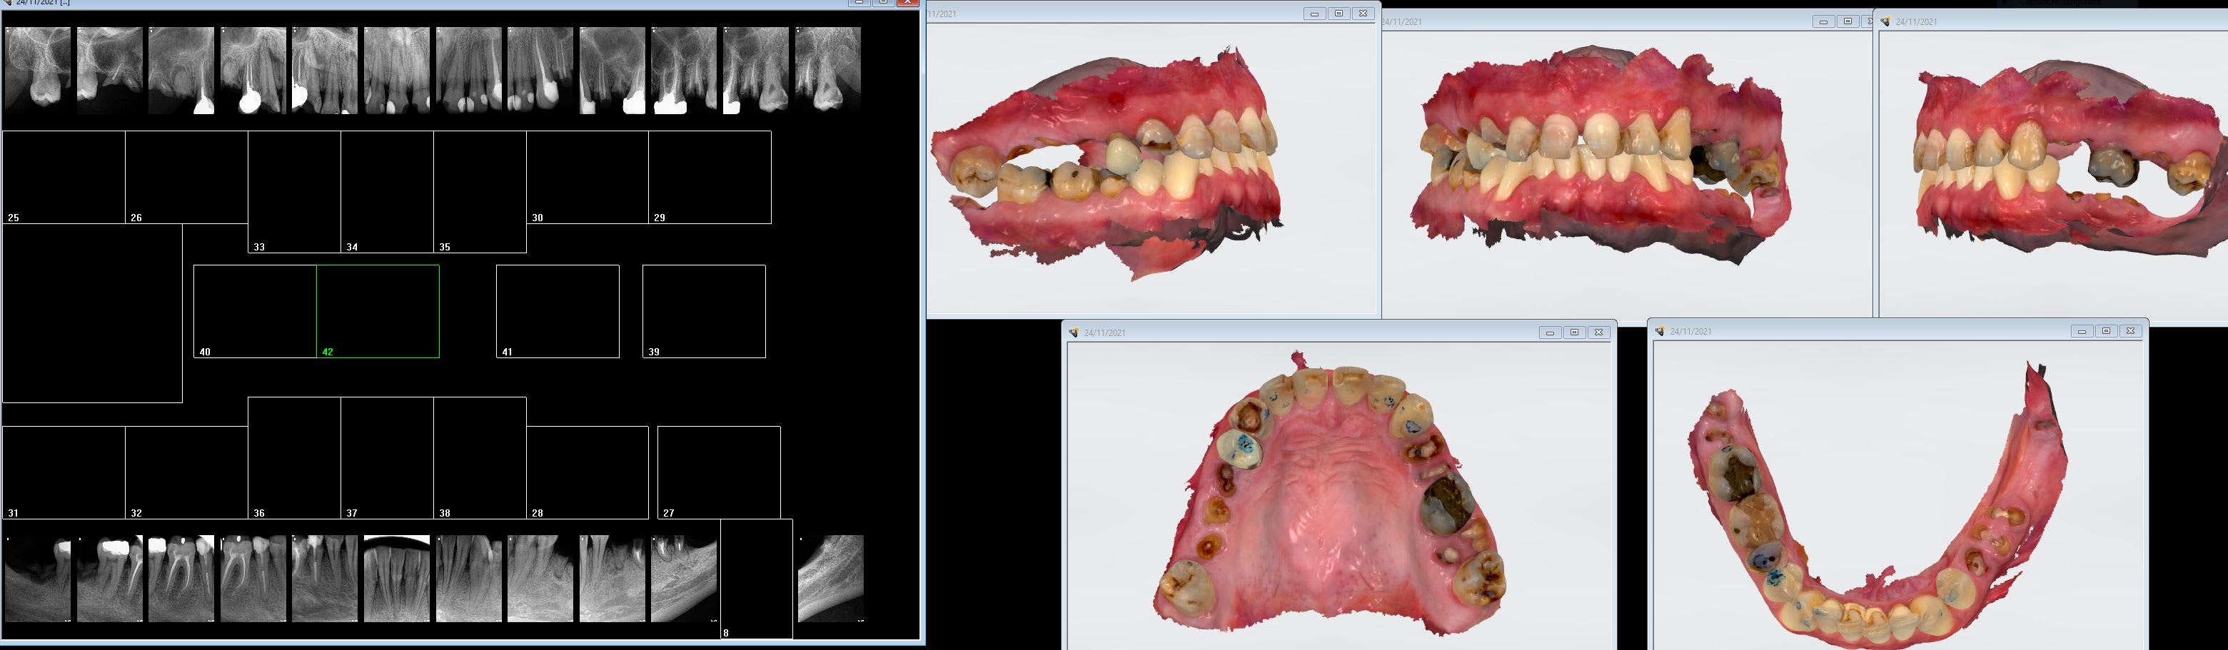
Task: Select empty image slot 35
Action: pyautogui.click(x=480, y=192)
